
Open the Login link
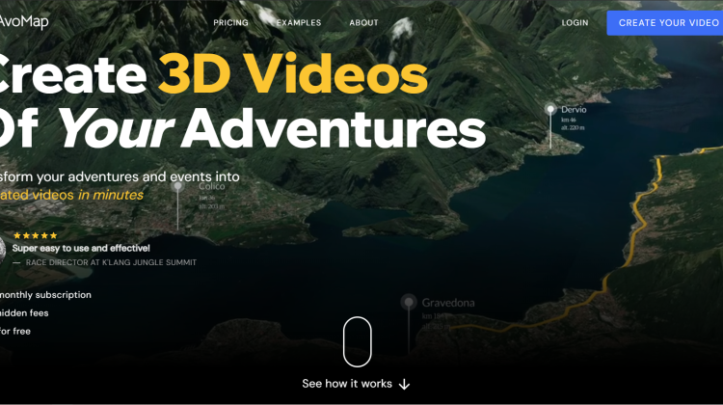coord(575,22)
